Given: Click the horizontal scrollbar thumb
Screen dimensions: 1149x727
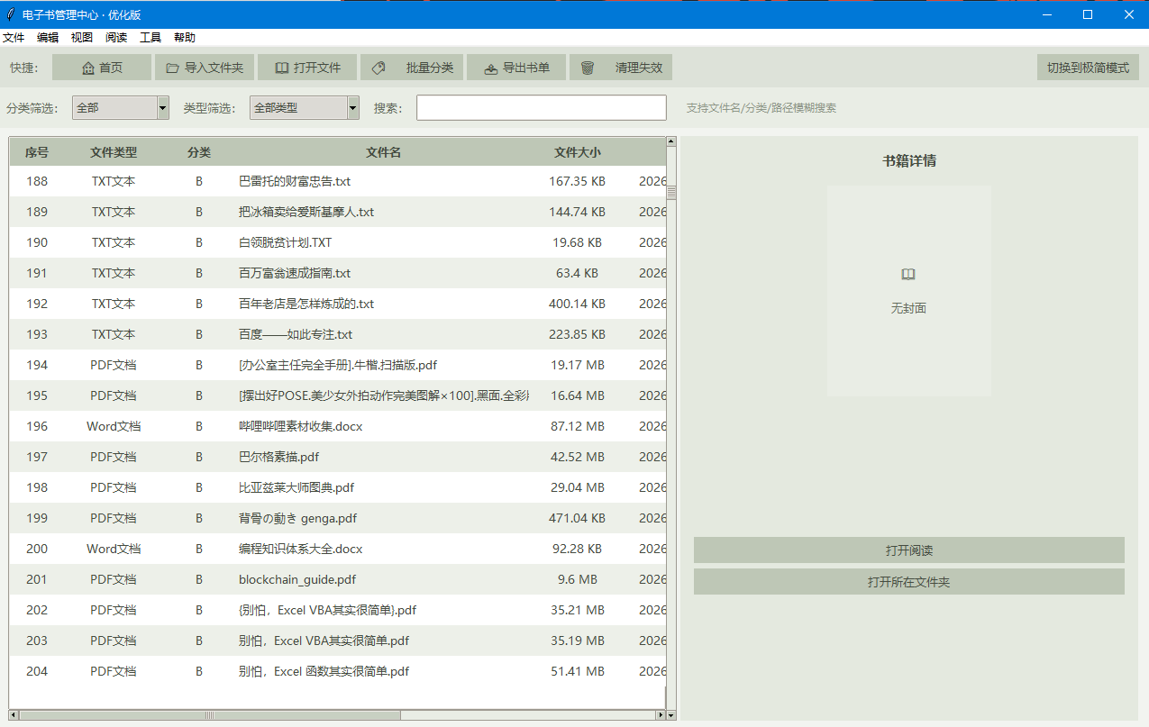Looking at the screenshot, I should click(209, 715).
